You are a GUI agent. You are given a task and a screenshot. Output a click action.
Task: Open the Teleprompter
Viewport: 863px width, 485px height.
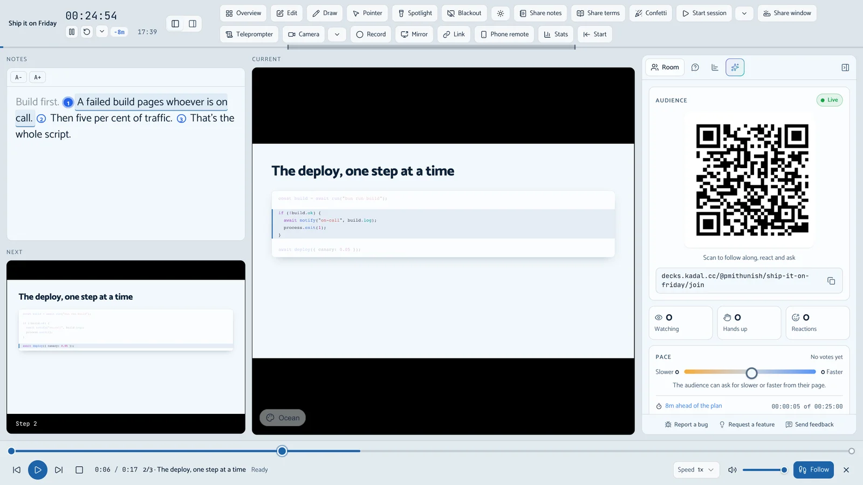(x=249, y=34)
